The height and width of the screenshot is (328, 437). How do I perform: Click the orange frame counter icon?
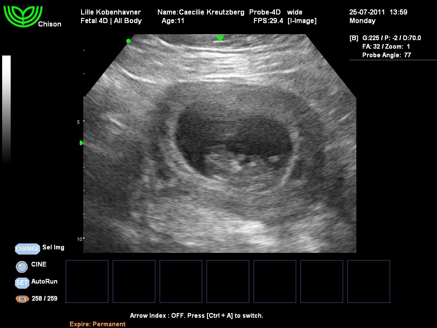pyautogui.click(x=22, y=299)
